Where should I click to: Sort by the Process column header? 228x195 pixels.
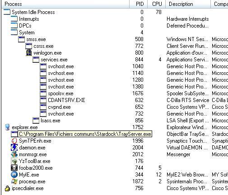pyautogui.click(x=65, y=4)
